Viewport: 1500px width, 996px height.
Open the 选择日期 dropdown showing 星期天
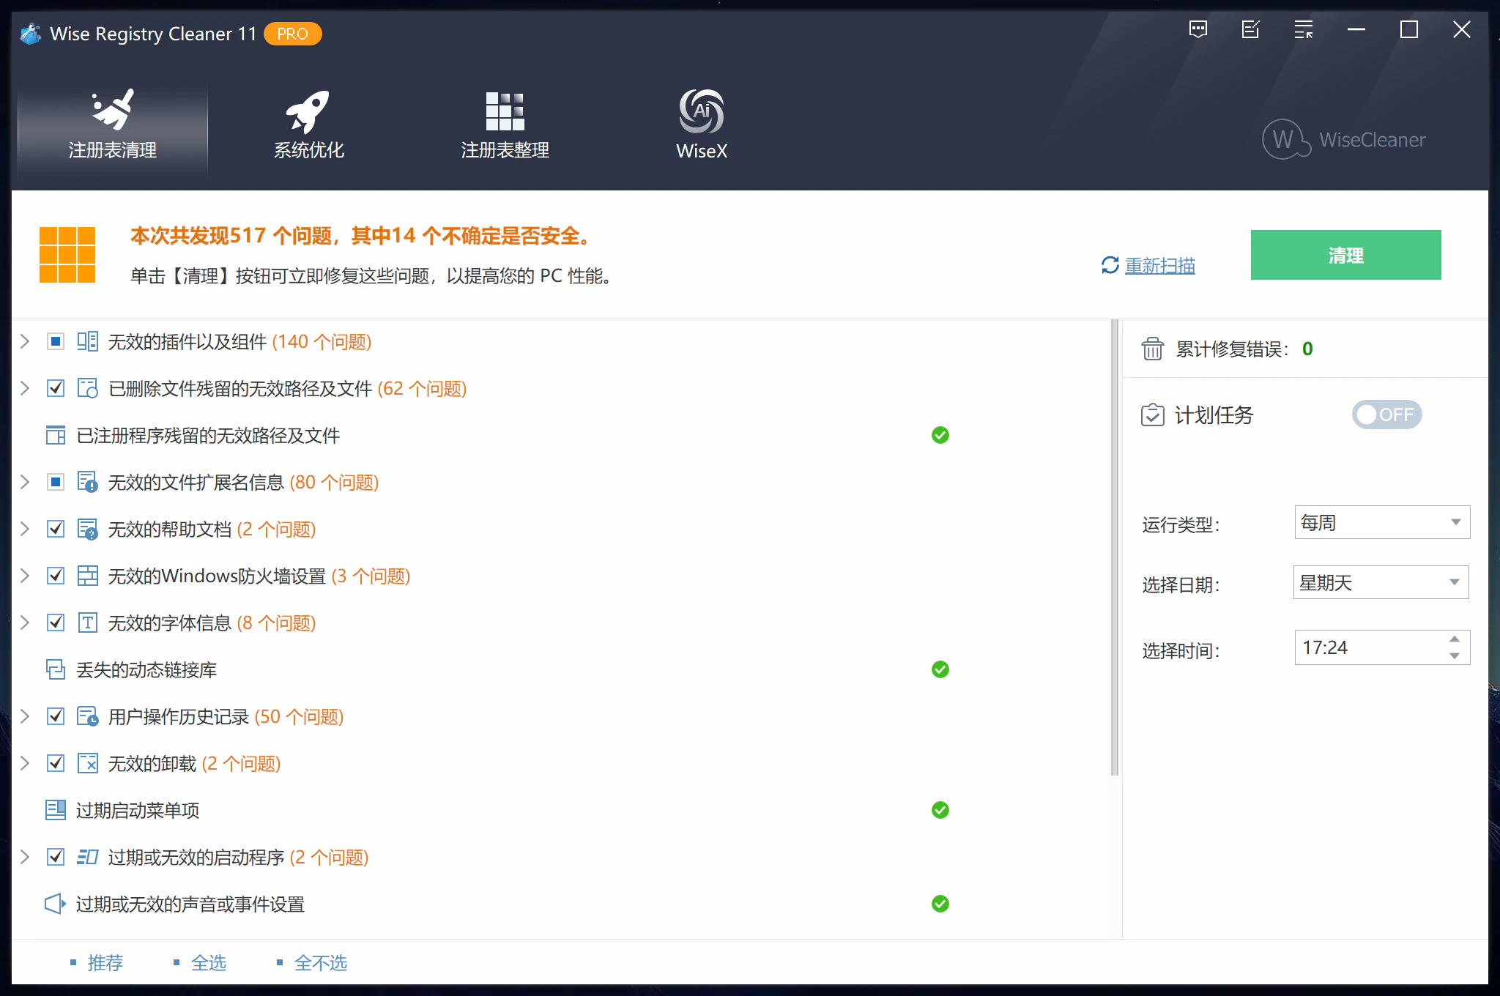point(1381,582)
